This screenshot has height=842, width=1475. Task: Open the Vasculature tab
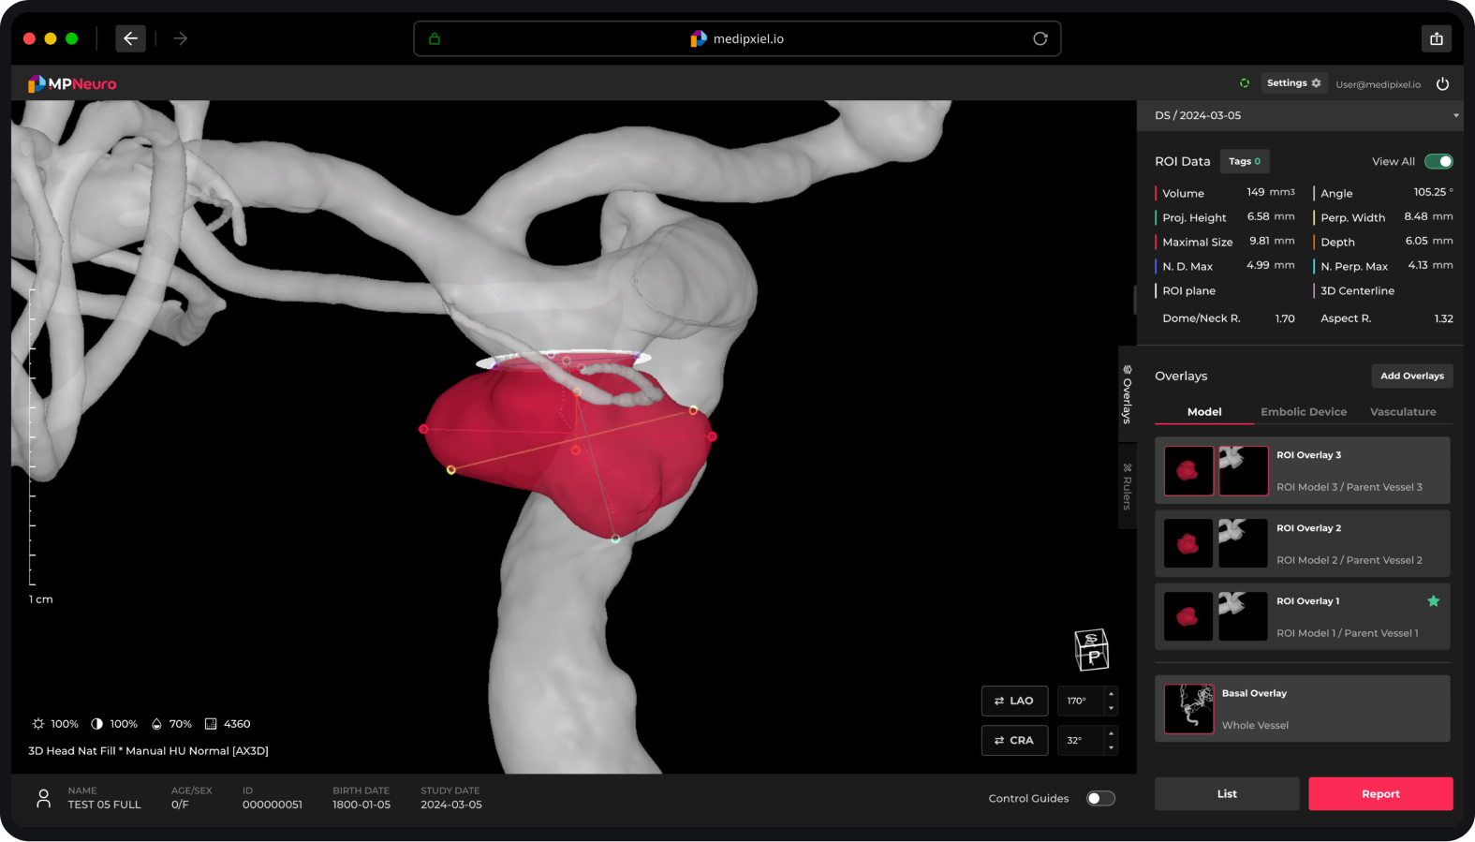(x=1402, y=412)
